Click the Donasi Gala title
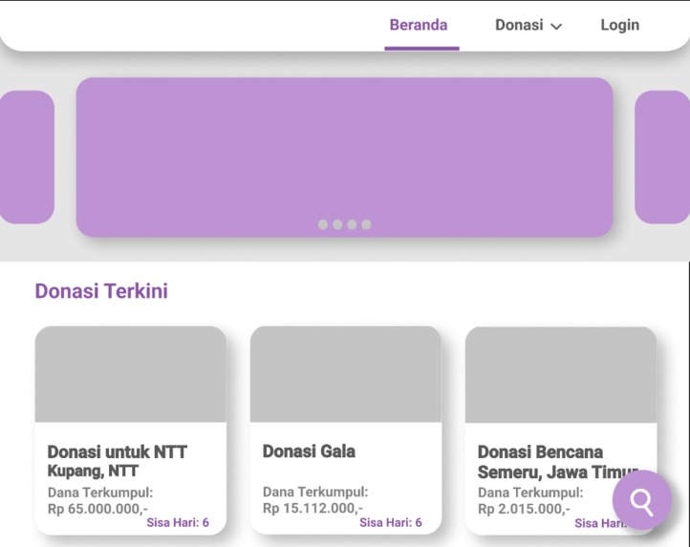 pos(309,452)
